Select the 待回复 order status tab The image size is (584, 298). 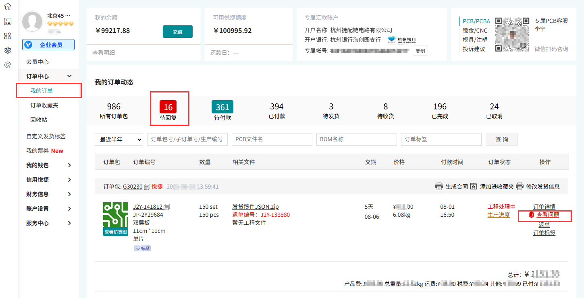pyautogui.click(x=168, y=111)
